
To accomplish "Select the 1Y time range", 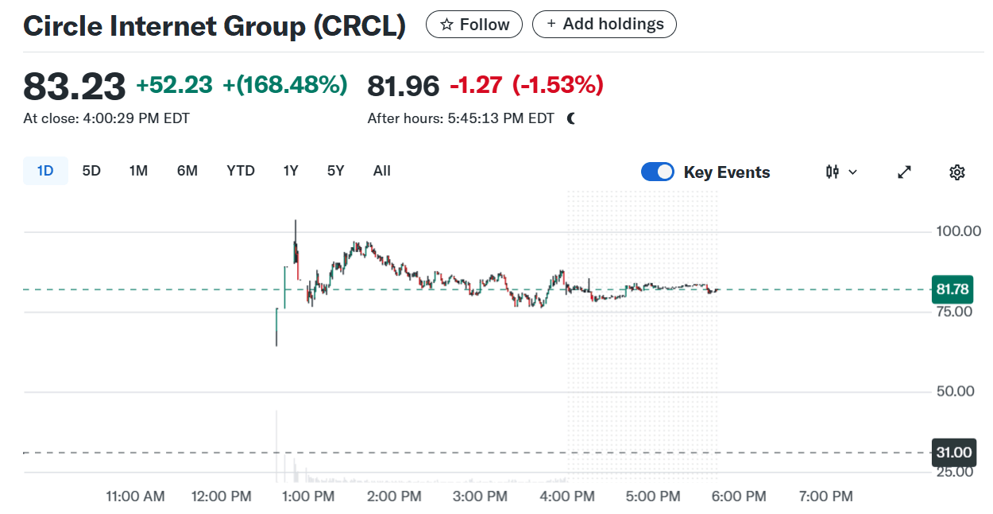I will pos(291,171).
